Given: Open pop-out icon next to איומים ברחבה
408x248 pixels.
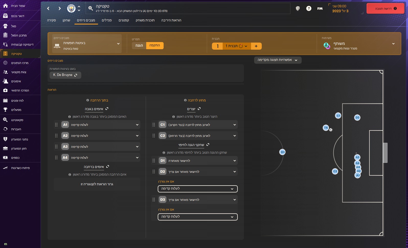Looking at the screenshot, I should (108, 166).
